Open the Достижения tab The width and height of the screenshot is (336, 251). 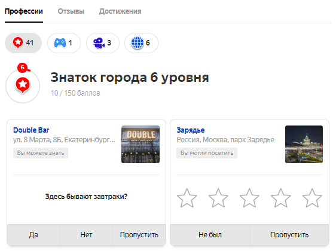pos(120,11)
